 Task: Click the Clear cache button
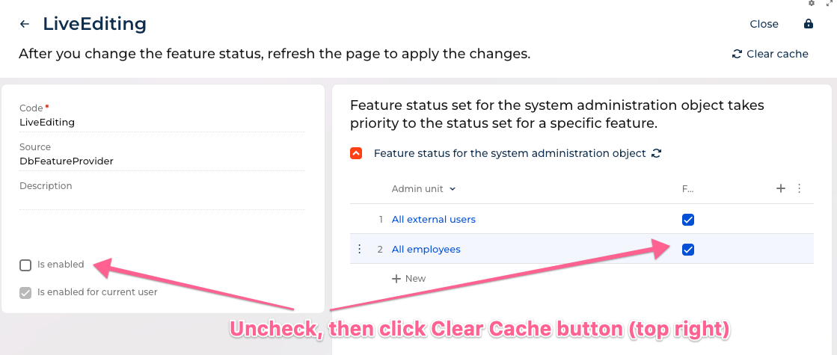pyautogui.click(x=770, y=54)
